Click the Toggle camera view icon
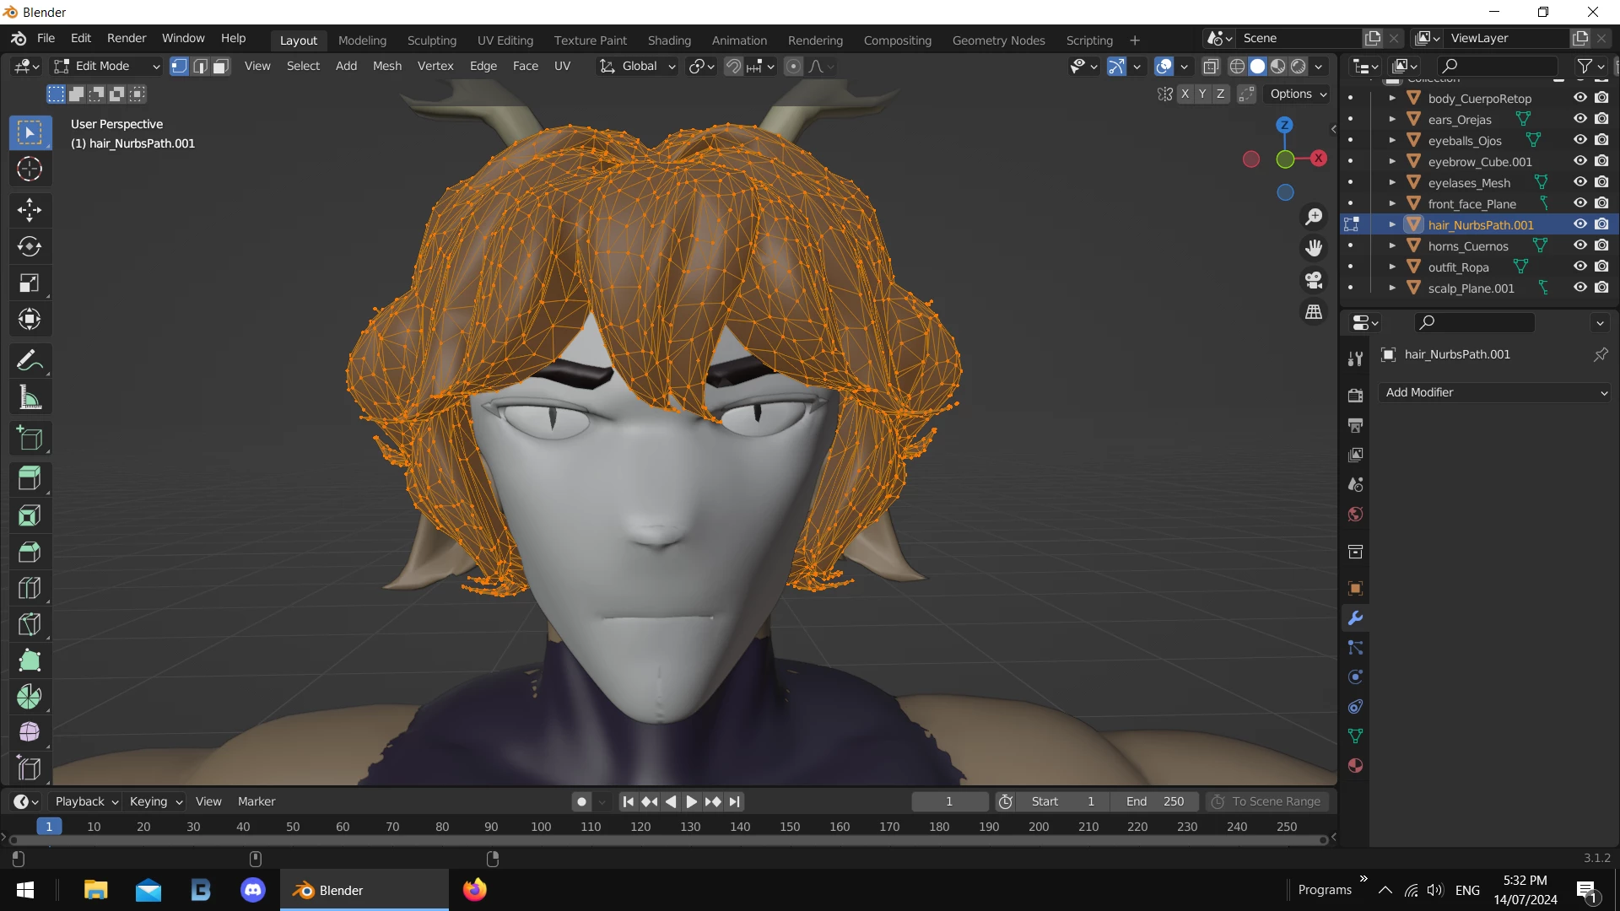 pos(1314,280)
